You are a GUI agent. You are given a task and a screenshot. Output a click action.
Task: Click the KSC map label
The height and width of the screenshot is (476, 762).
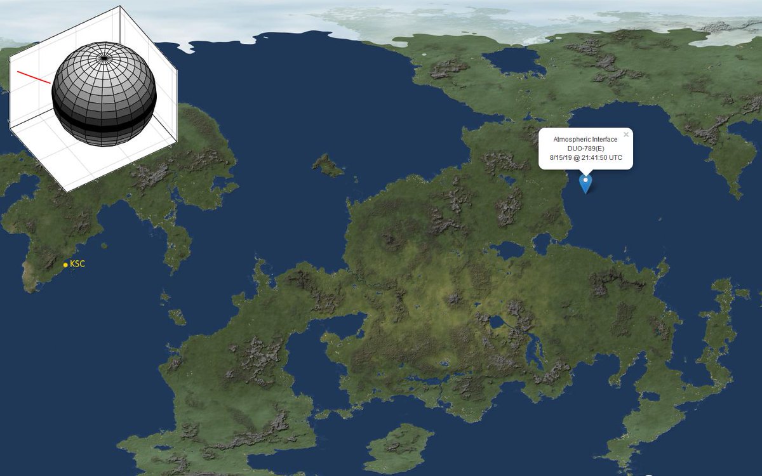coord(77,263)
